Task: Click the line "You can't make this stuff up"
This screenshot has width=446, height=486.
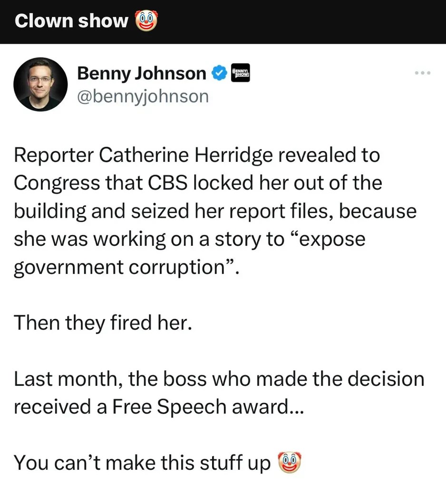Action: 142,463
